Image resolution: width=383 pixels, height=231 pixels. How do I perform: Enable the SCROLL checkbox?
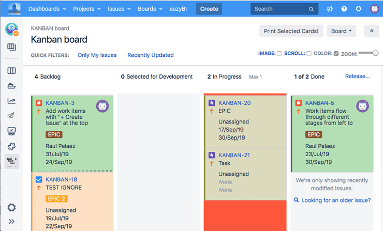coord(309,54)
